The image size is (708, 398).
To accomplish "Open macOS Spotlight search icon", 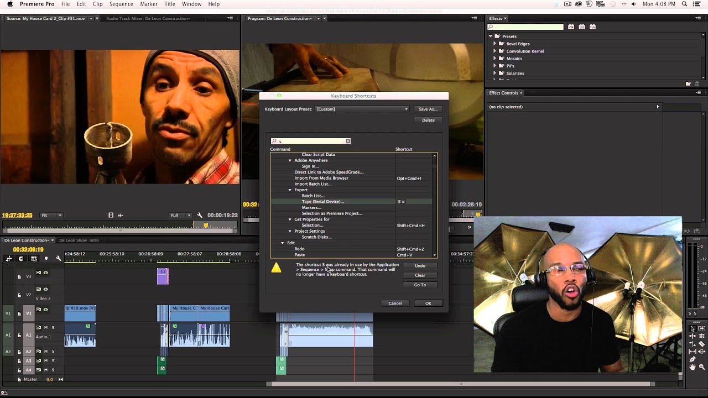I will tap(684, 4).
